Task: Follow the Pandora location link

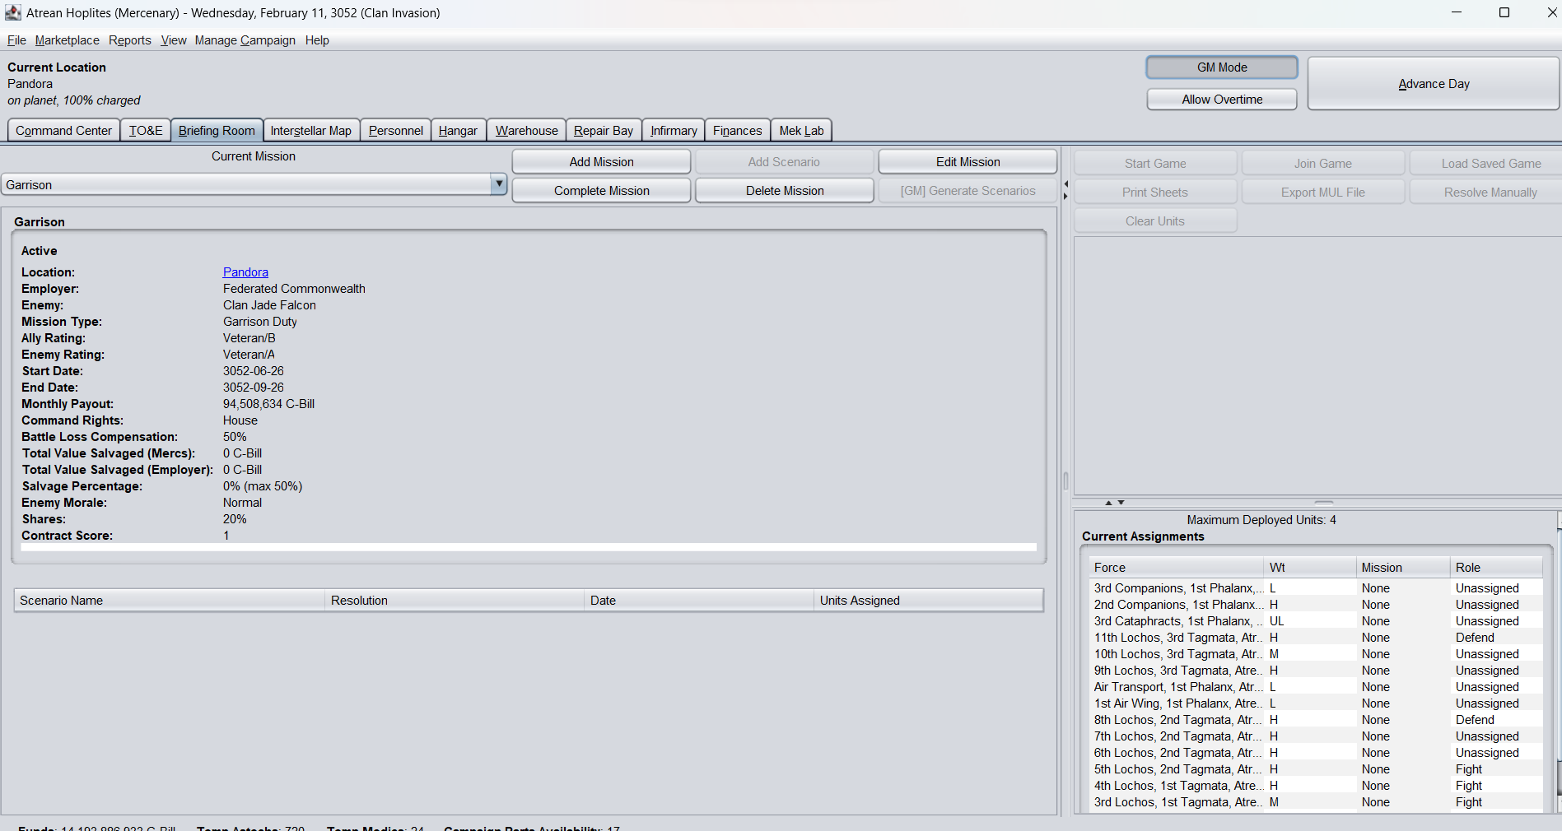Action: (245, 272)
